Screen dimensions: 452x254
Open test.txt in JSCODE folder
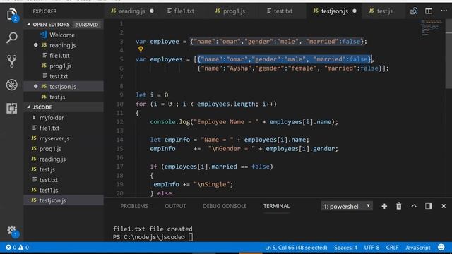pos(64,180)
